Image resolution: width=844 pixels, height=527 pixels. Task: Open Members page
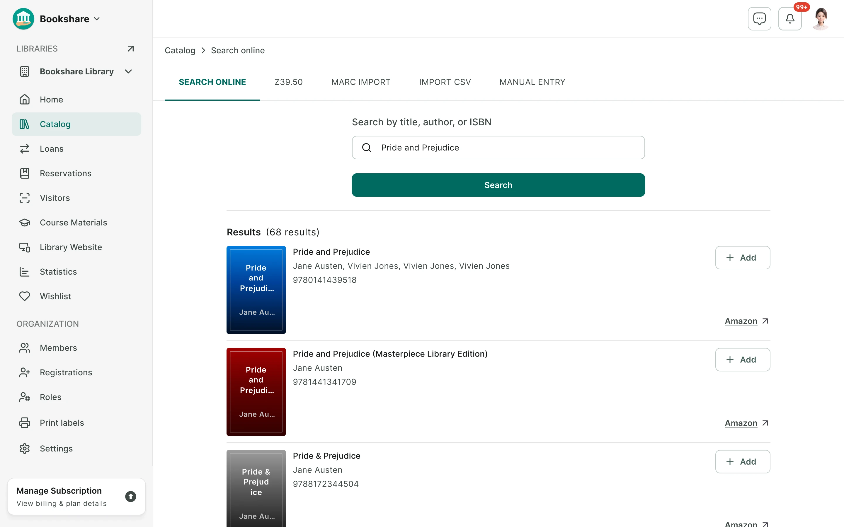(76, 348)
